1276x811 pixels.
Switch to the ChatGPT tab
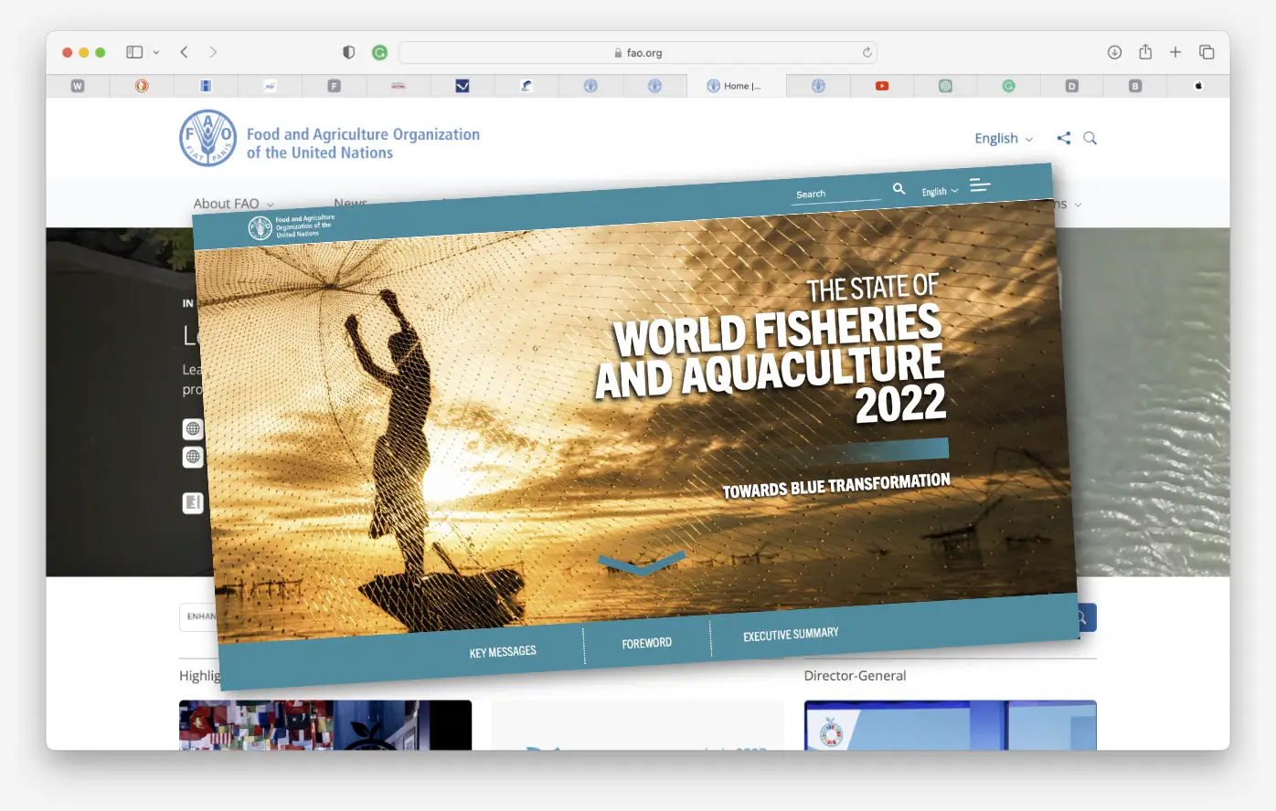945,86
